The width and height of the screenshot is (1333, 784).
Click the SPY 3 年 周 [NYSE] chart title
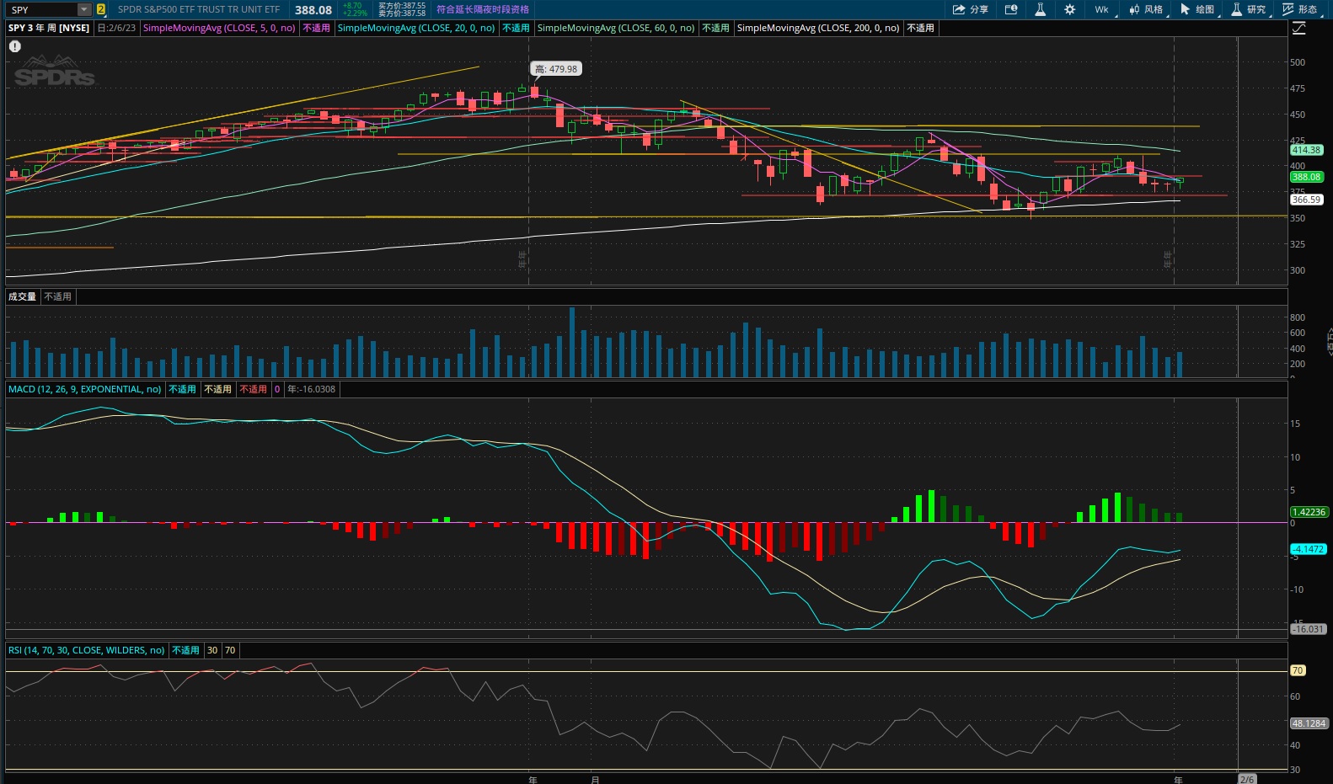49,28
